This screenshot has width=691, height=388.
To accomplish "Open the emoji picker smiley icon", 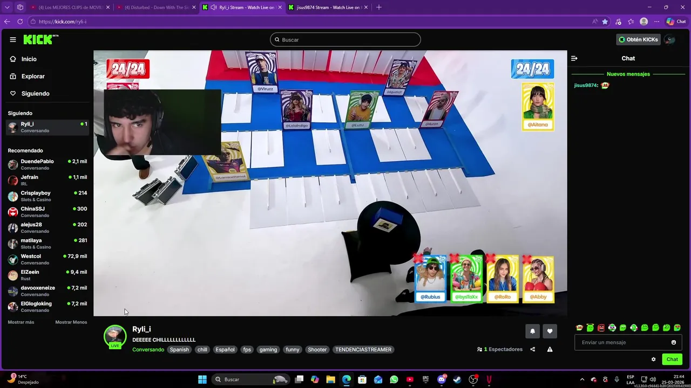I will pyautogui.click(x=673, y=342).
